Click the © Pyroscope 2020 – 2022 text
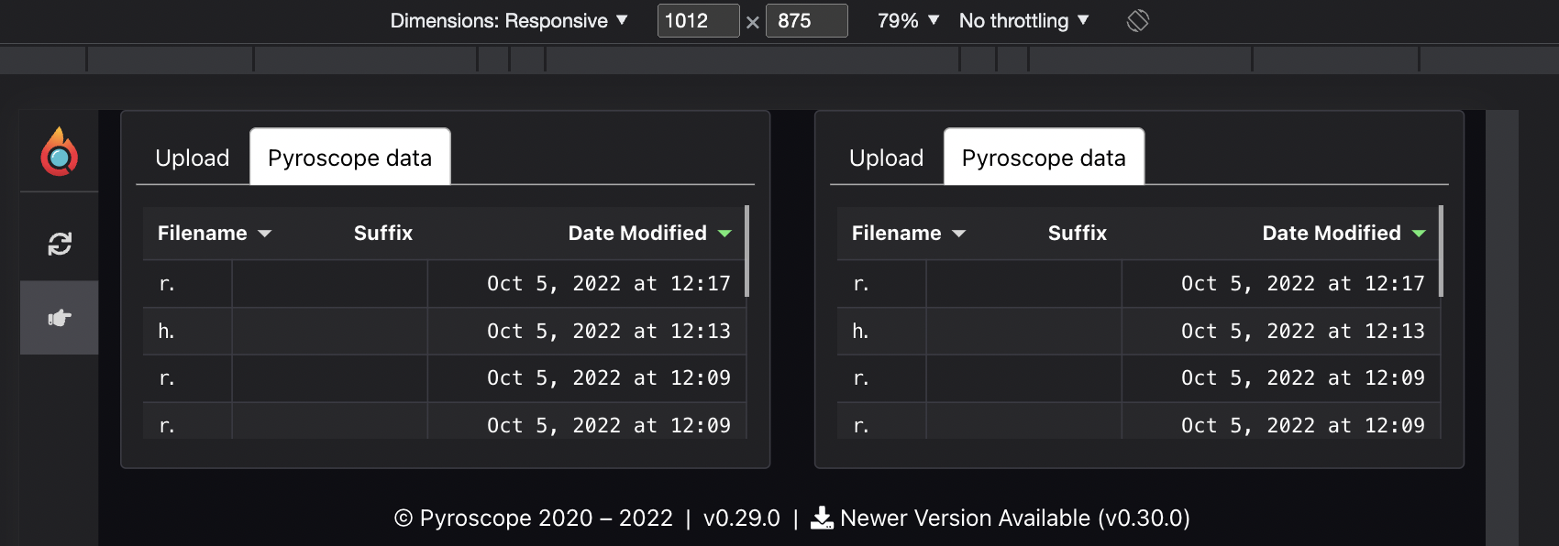The width and height of the screenshot is (1559, 546). click(534, 518)
